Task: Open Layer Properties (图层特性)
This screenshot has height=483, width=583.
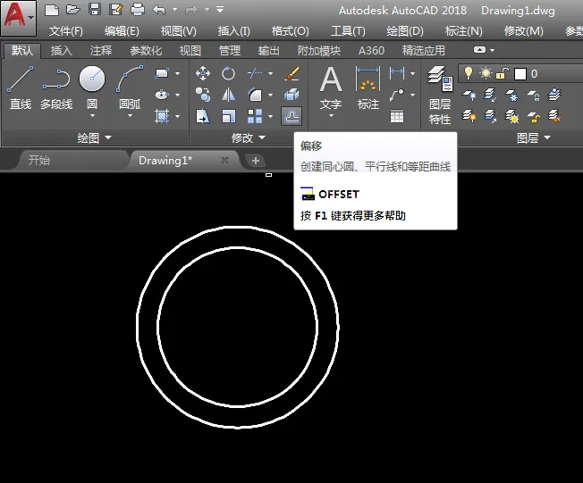Action: [x=440, y=95]
